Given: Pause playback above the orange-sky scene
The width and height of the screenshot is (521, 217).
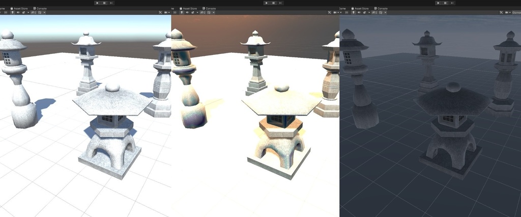Looking at the screenshot, I should click(x=273, y=3).
